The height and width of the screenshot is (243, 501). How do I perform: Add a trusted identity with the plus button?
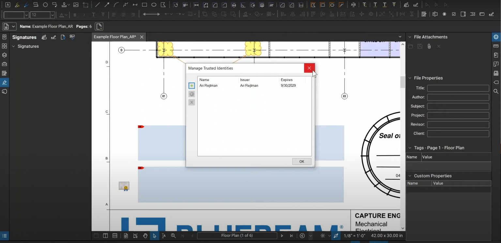[x=191, y=85]
